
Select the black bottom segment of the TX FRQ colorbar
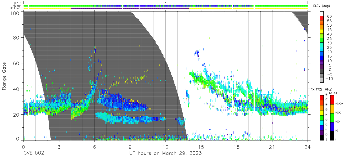321,138
